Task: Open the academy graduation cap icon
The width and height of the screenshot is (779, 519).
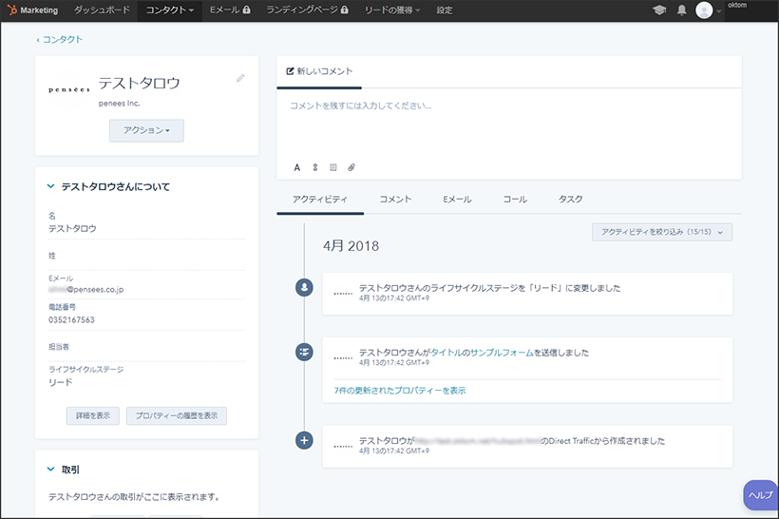Action: coord(659,10)
